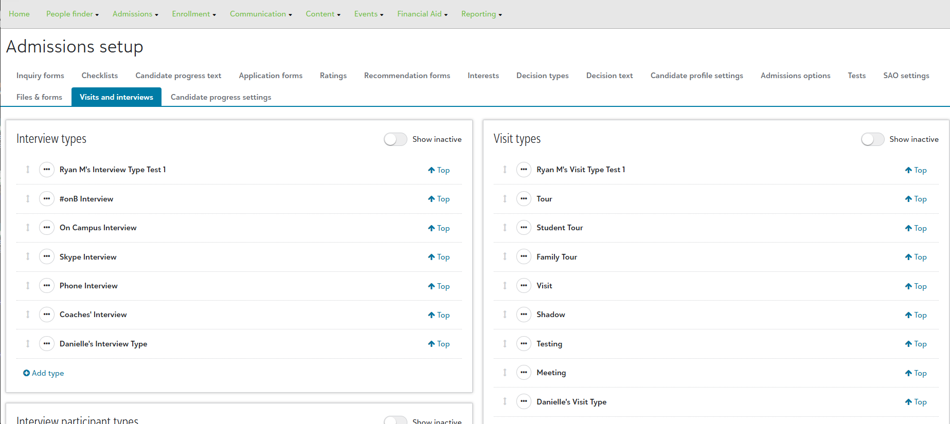Image resolution: width=950 pixels, height=424 pixels.
Task: Expand the Enrollment menu
Action: pos(194,14)
